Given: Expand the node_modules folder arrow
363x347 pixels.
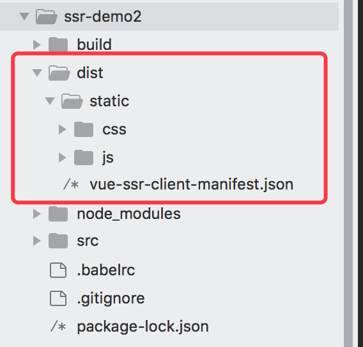Looking at the screenshot, I should pyautogui.click(x=37, y=214).
